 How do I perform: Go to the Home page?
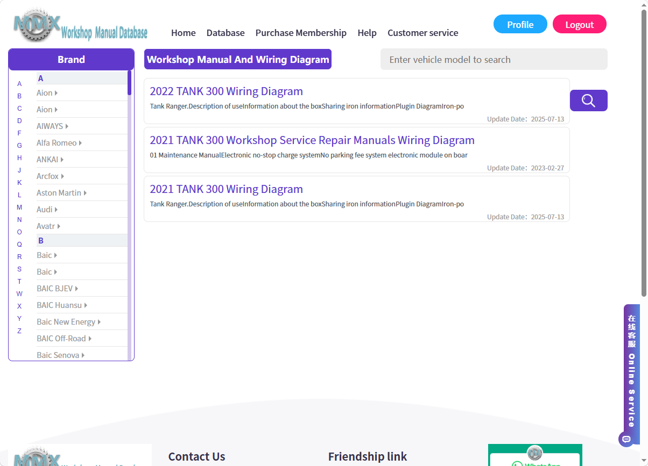(x=184, y=33)
